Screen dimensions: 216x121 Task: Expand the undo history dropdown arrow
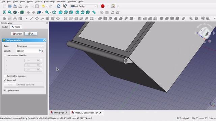coord(47,6)
